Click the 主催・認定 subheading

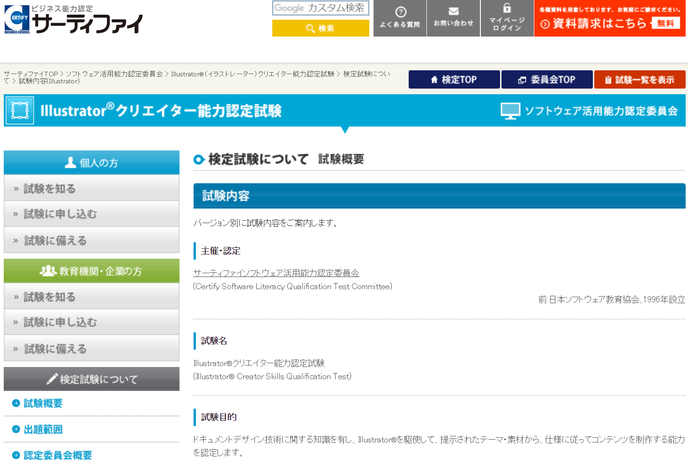221,251
